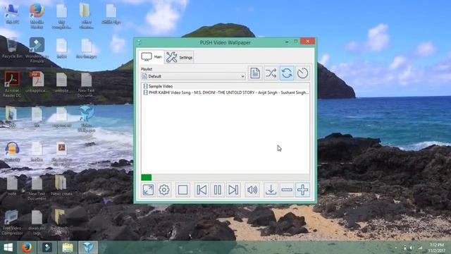Select the PHIR KABHI Video Song entry
Viewport: 451px width, 254px height.
[225, 92]
